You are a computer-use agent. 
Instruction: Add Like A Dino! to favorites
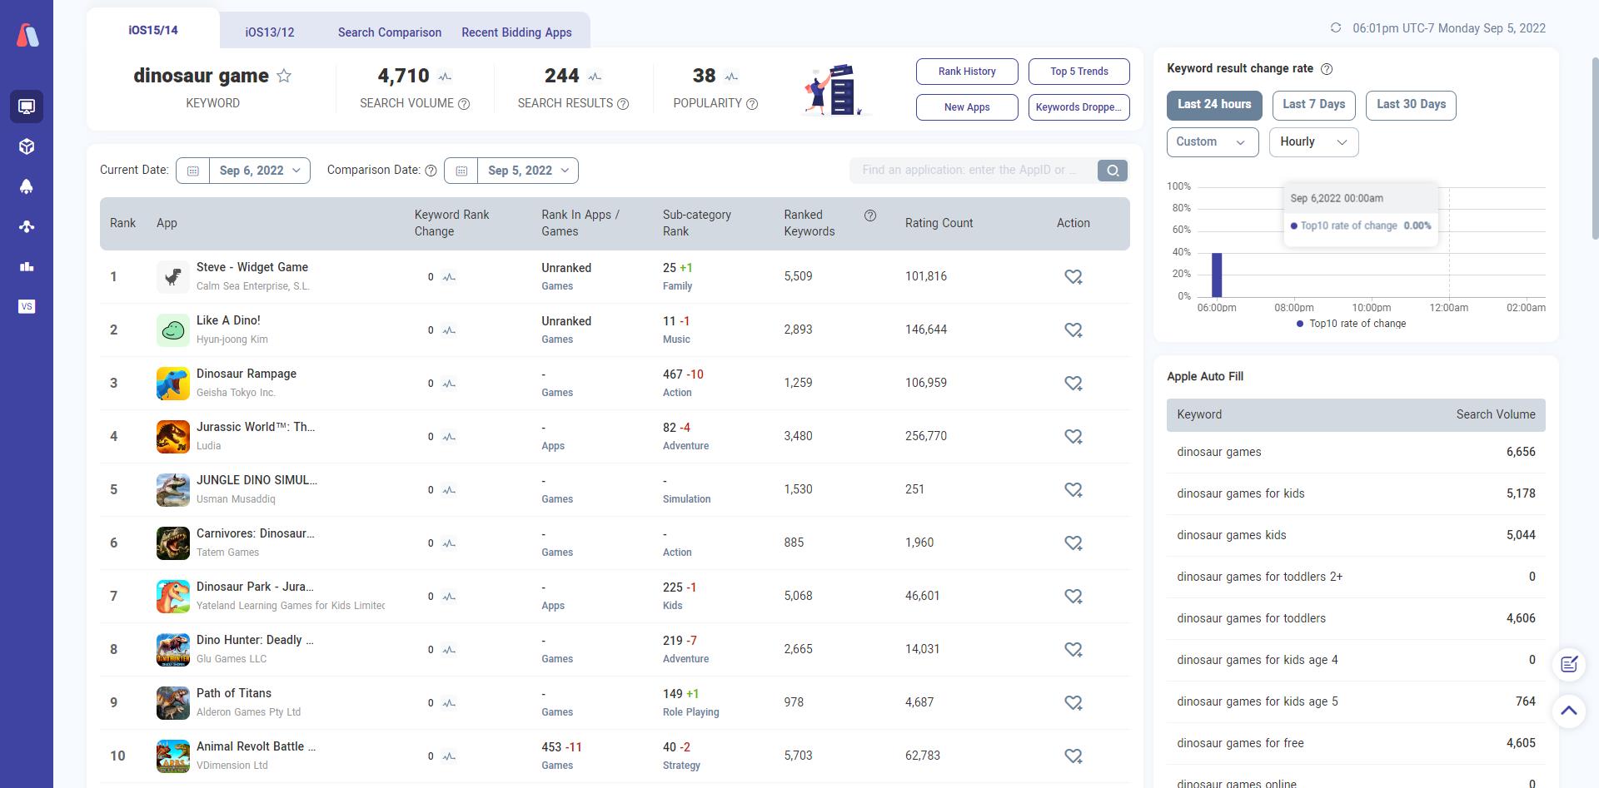(x=1073, y=330)
